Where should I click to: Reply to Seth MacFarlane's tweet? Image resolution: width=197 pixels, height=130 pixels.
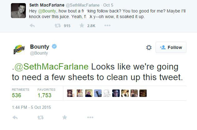[x=32, y=26]
